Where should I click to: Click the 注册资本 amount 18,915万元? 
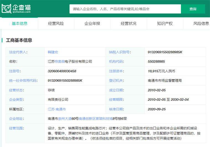point(161,71)
